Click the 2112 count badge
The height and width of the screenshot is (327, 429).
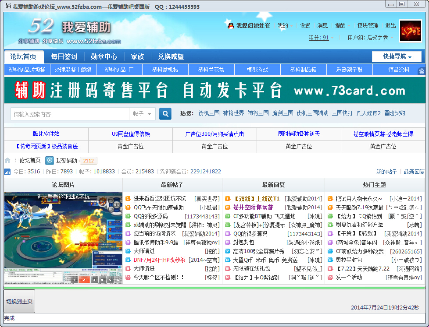point(88,161)
